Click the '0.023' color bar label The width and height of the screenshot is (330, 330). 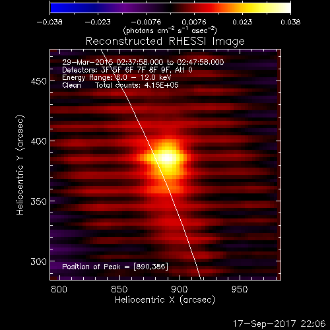(242, 22)
